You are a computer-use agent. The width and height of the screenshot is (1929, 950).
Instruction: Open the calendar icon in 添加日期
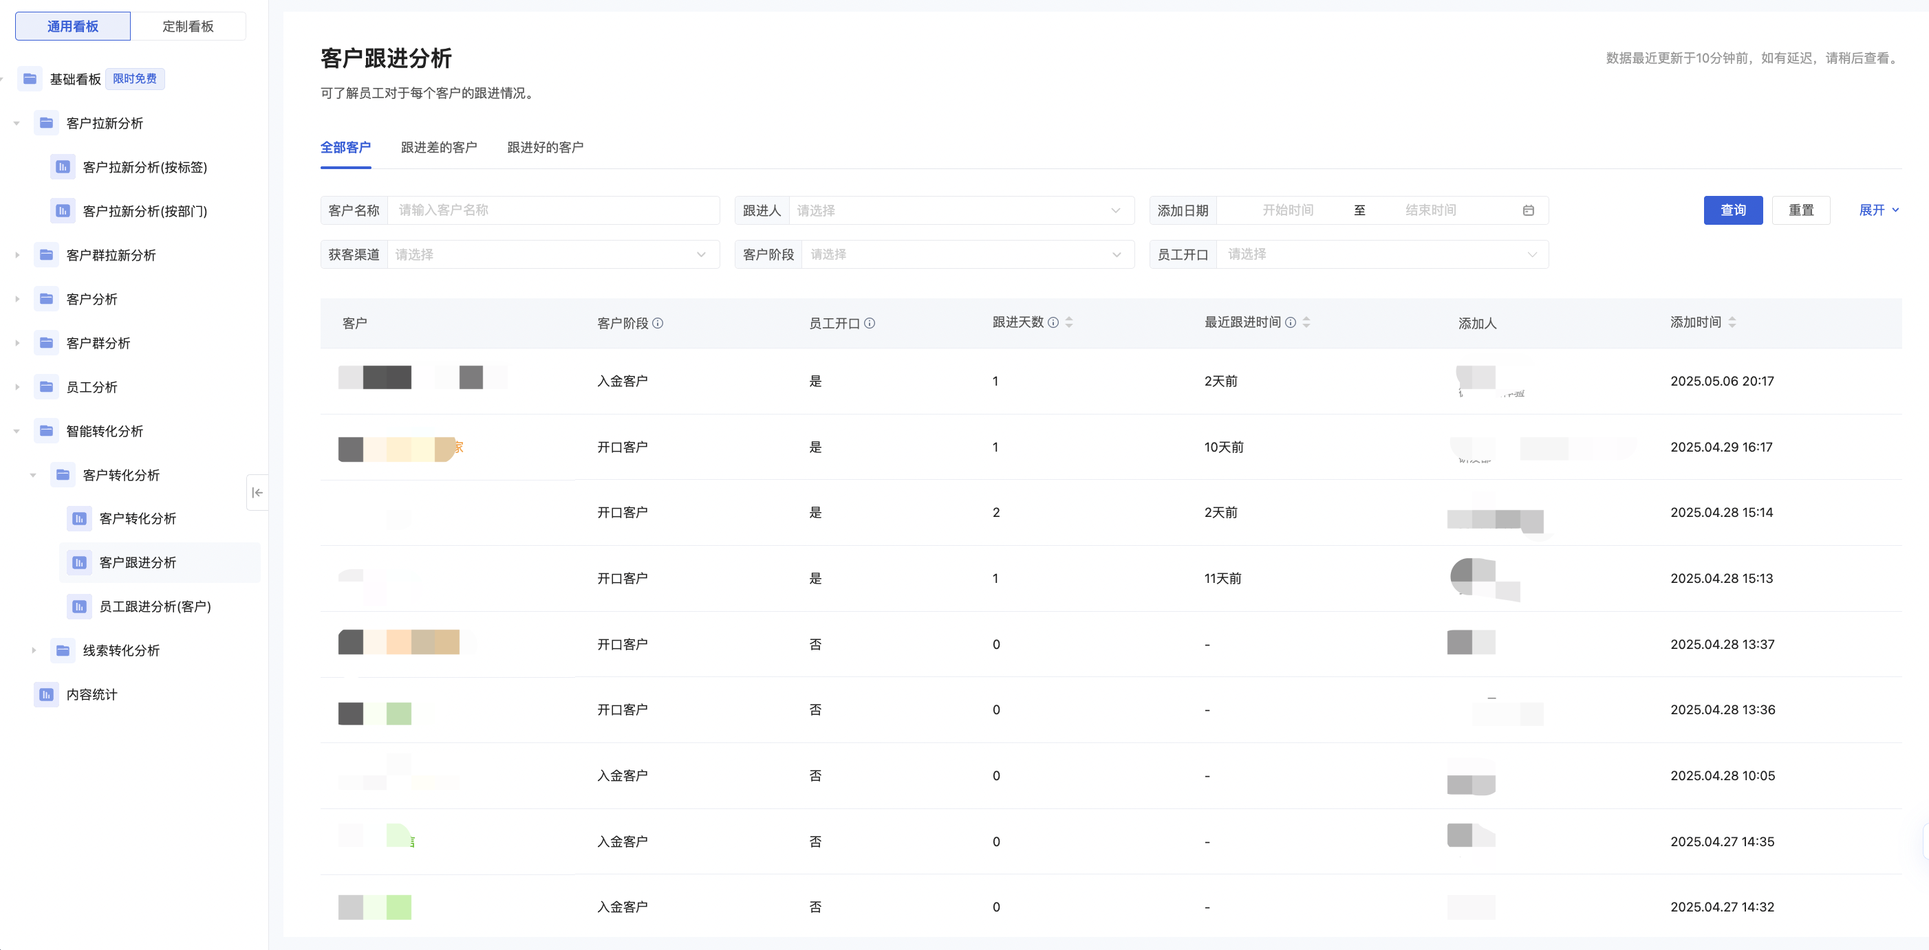(x=1529, y=210)
